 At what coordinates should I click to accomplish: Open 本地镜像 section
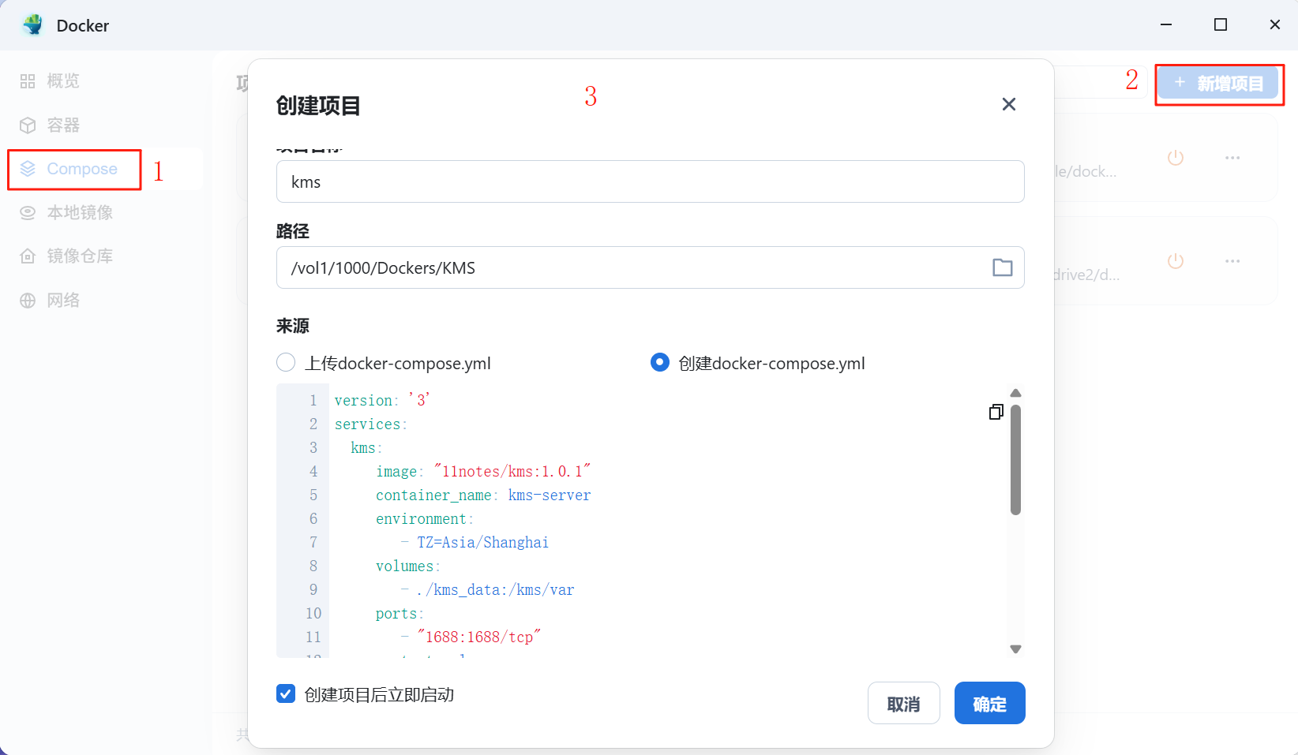pyautogui.click(x=66, y=212)
